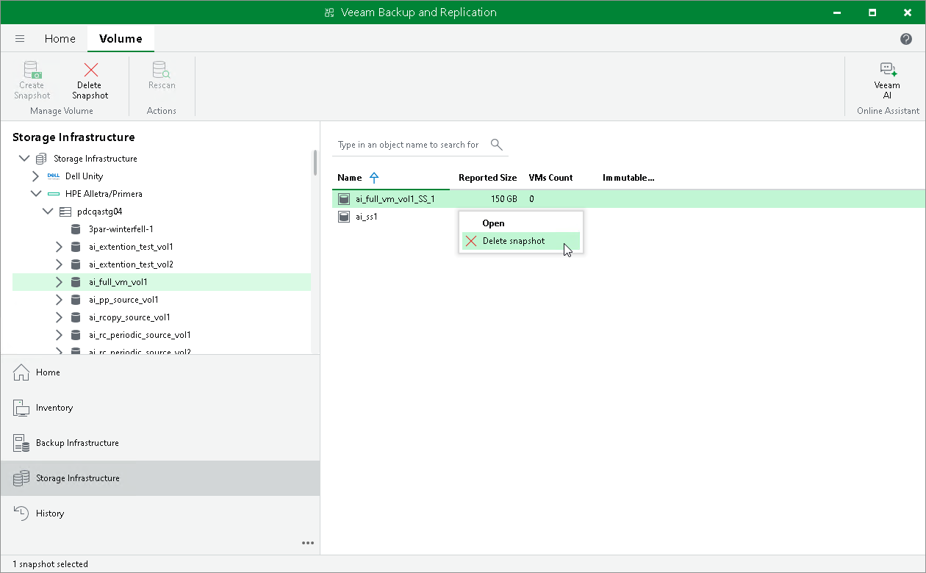Open navigation pane options ellipsis
Screen dimensions: 926x573
point(308,543)
